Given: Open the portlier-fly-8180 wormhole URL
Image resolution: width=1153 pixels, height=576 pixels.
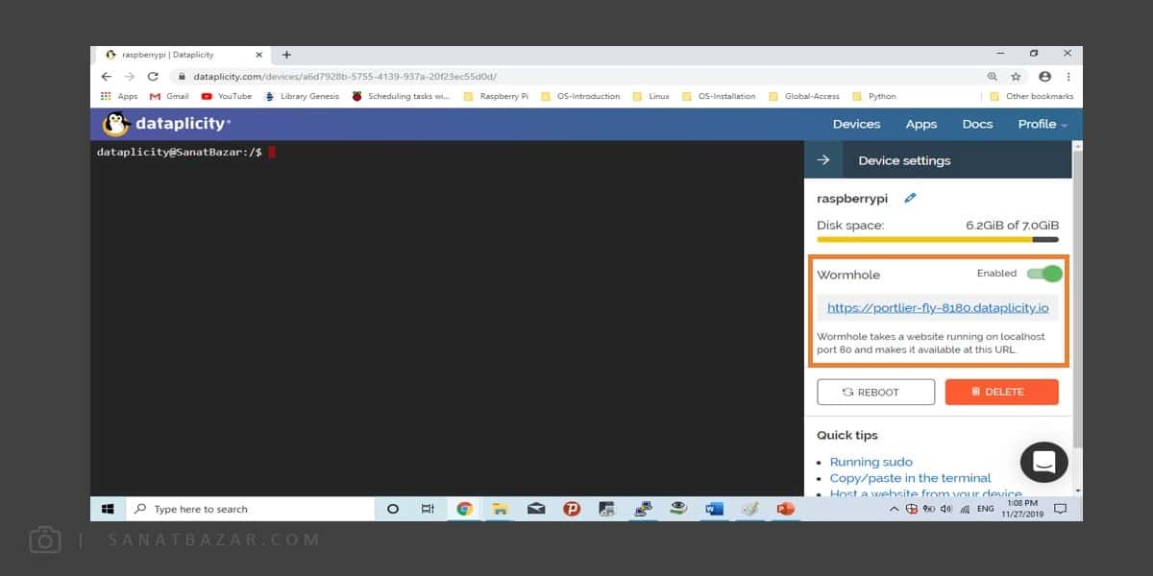Looking at the screenshot, I should point(938,308).
